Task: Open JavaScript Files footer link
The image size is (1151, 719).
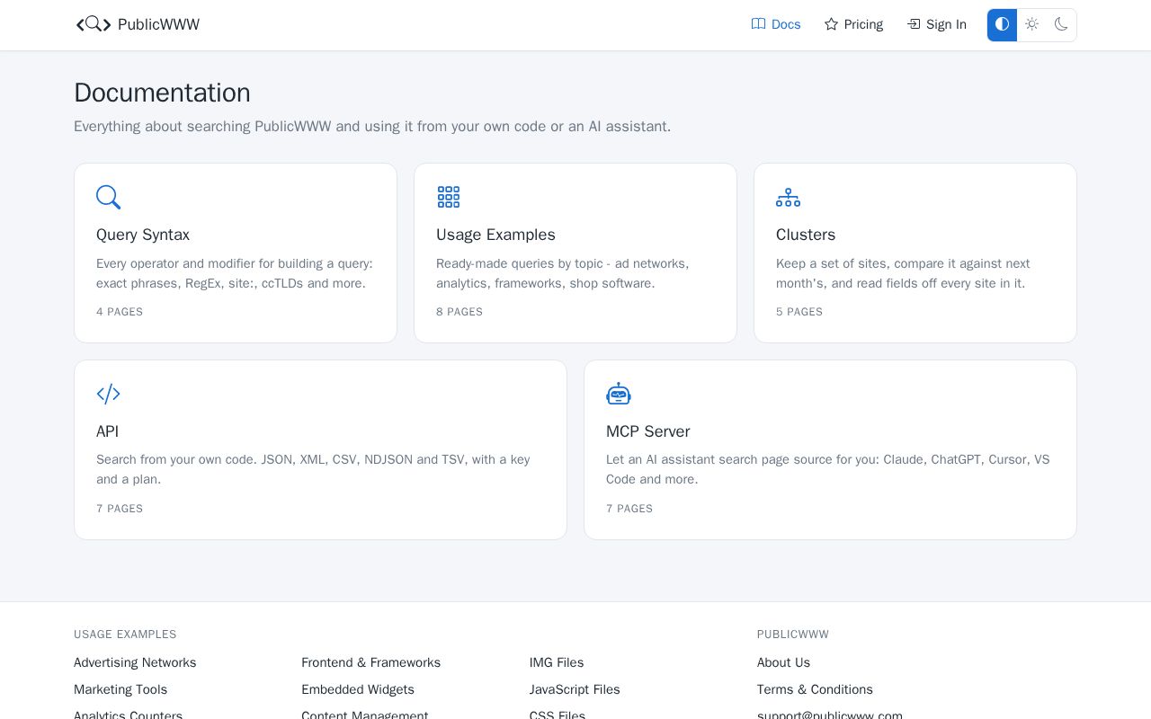Action: coord(575,689)
